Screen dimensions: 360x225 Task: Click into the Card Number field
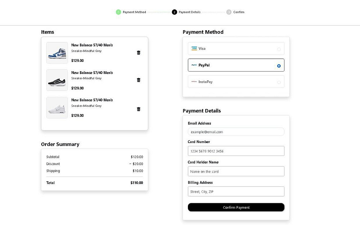(x=236, y=151)
